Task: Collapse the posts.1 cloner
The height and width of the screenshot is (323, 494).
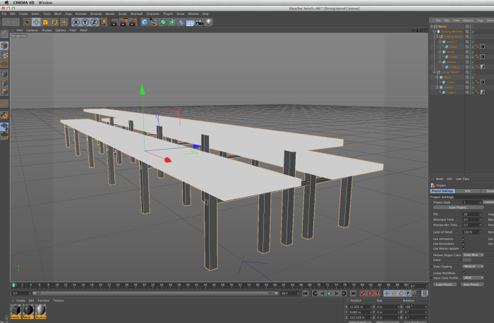Action: (x=440, y=42)
